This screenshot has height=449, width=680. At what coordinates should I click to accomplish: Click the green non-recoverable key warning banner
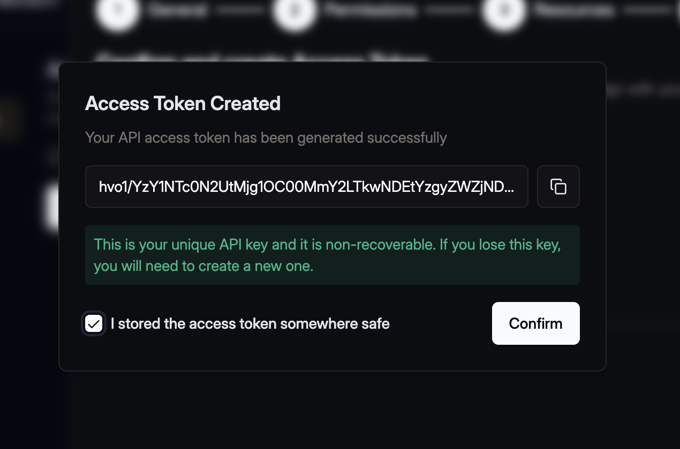(x=332, y=255)
